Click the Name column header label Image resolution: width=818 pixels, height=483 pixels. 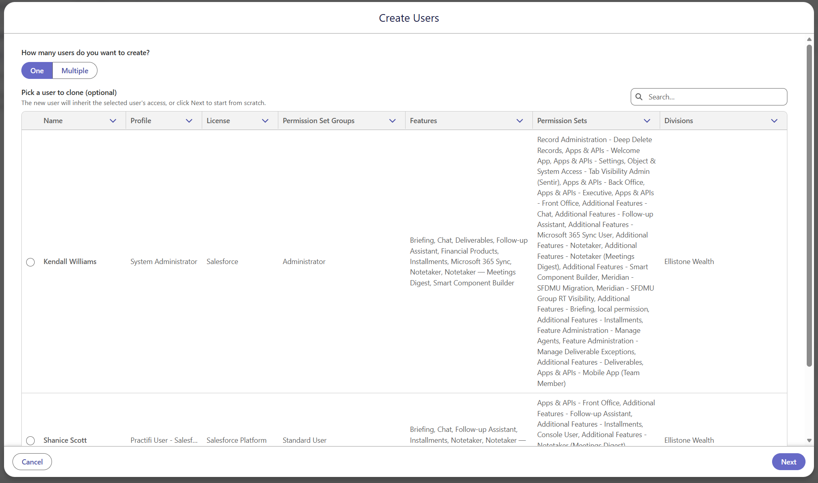pos(53,121)
